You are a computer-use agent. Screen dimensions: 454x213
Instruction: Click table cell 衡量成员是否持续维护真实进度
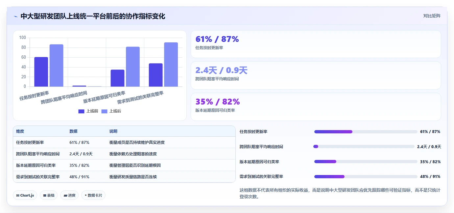pyautogui.click(x=137, y=143)
